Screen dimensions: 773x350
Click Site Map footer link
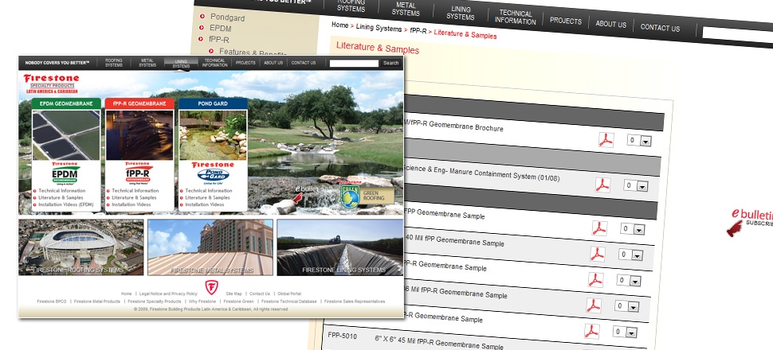tap(234, 294)
